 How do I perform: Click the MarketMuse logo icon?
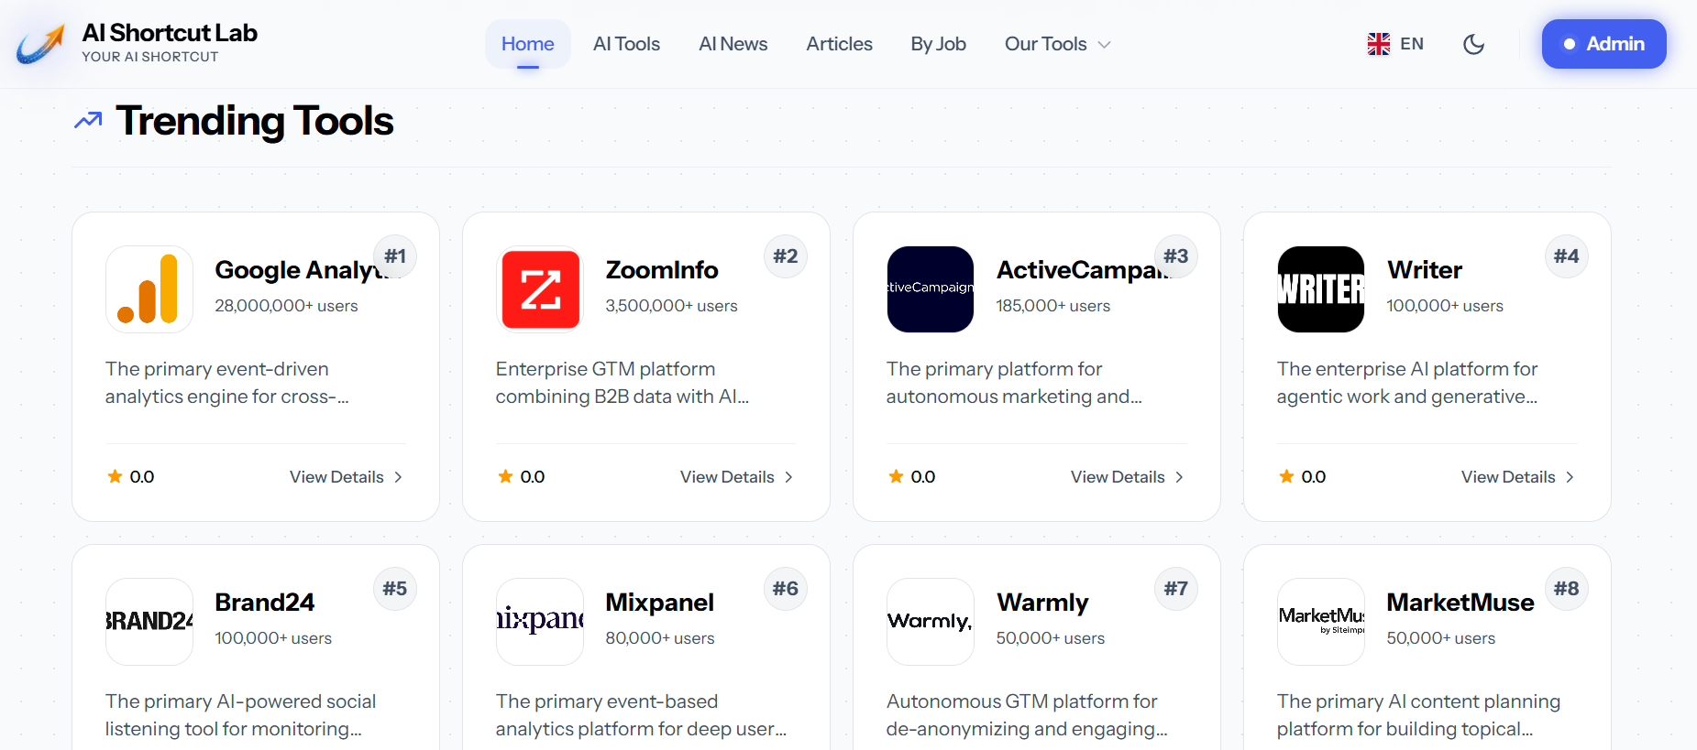1320,621
